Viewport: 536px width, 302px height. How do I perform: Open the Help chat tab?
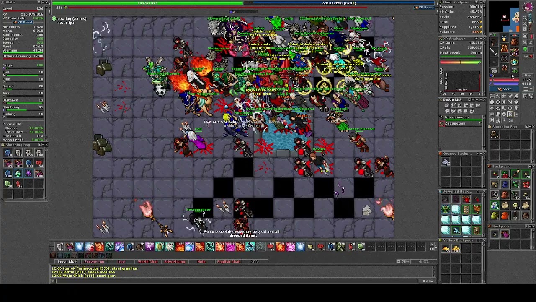pos(201,262)
